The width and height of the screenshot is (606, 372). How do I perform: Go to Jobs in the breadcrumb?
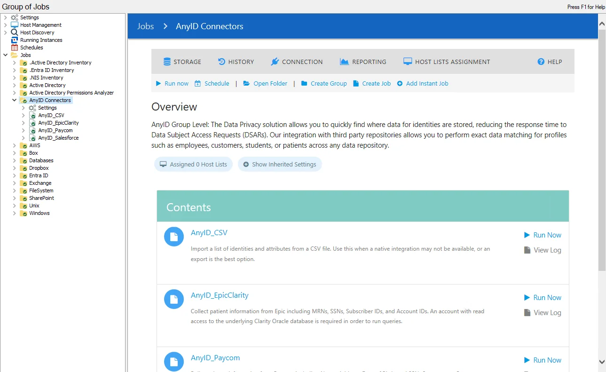[146, 26]
